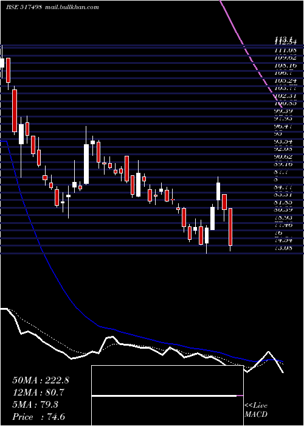Click the 102.31 price axis label
304x426 pixels.
point(285,96)
